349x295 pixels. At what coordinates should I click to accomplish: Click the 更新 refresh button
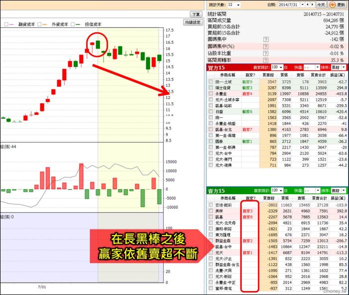337,4
